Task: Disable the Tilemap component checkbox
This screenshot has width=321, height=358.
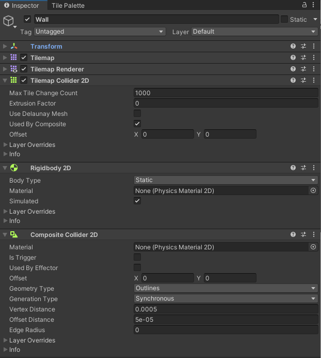Action: (24, 57)
